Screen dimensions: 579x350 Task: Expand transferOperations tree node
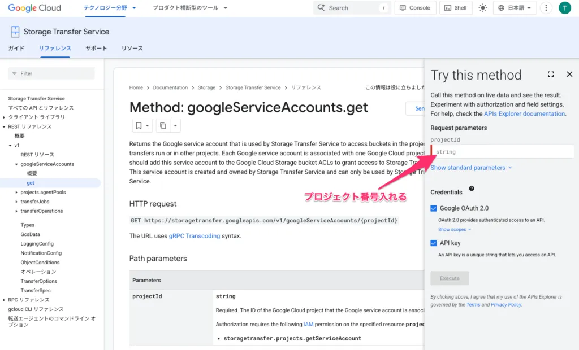click(x=16, y=211)
